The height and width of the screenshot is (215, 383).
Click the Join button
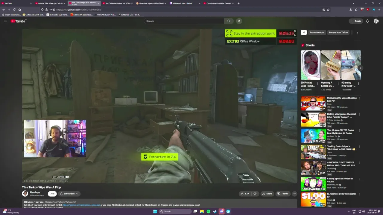[x=52, y=193]
